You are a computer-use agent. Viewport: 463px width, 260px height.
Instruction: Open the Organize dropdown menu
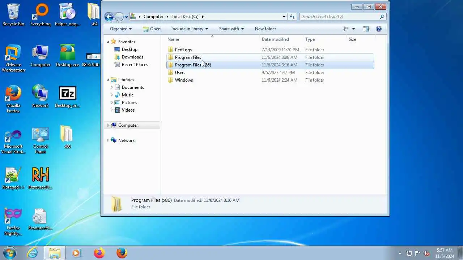click(x=121, y=29)
